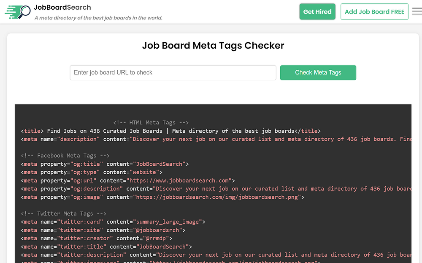Click the Job Board Meta Tags Checker heading
Image resolution: width=422 pixels, height=263 pixels.
[x=213, y=45]
